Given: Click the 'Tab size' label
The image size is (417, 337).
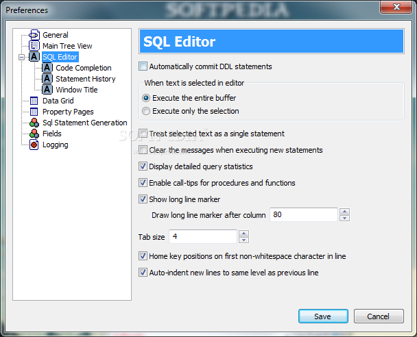Looking at the screenshot, I should pos(152,237).
